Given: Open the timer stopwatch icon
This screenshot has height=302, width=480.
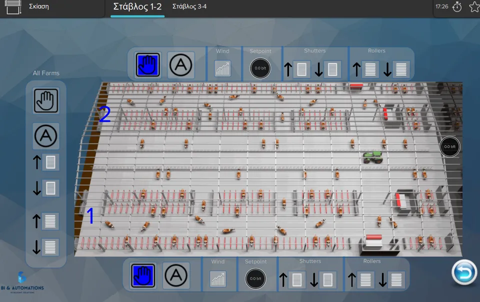Looking at the screenshot, I should coord(457,6).
